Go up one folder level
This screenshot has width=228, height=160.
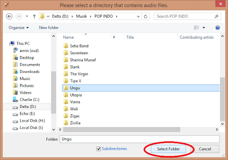(34, 16)
